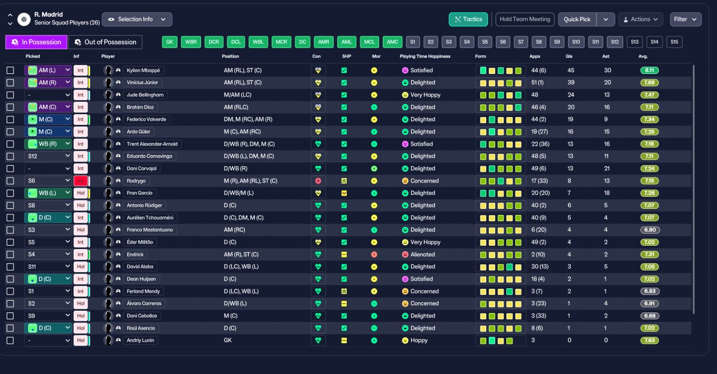Sort by the Gls column header
717x374 pixels.
pyautogui.click(x=570, y=56)
